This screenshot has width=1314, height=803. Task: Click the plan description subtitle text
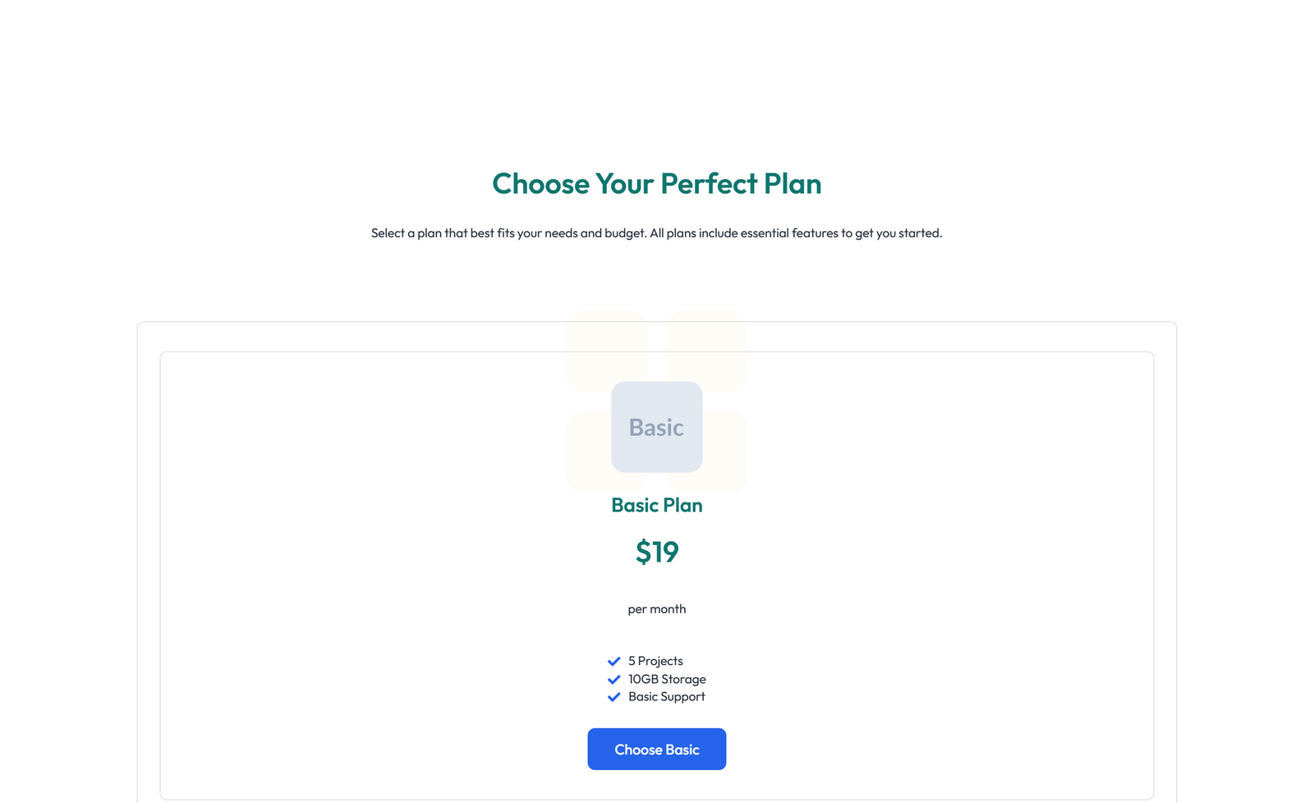(x=656, y=232)
